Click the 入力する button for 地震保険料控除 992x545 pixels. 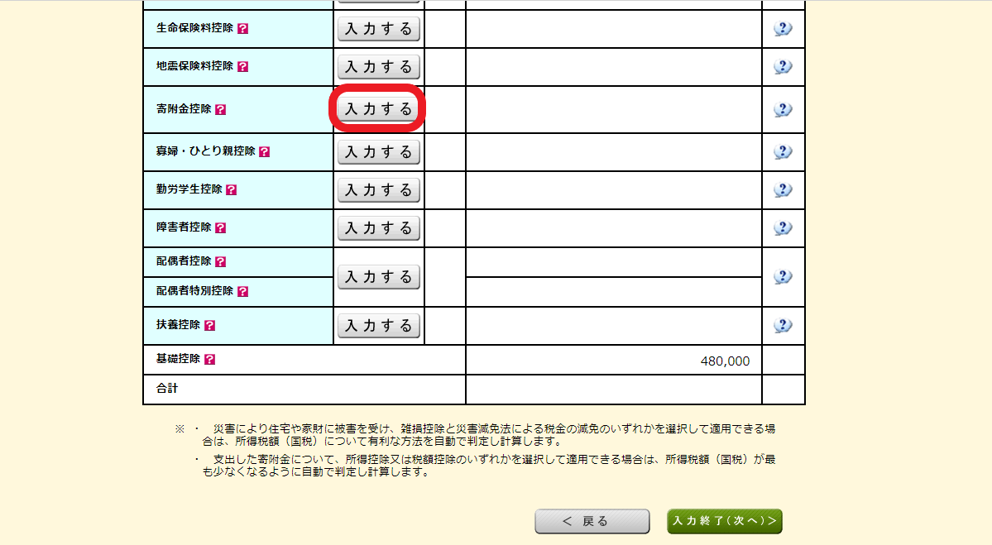pyautogui.click(x=378, y=67)
